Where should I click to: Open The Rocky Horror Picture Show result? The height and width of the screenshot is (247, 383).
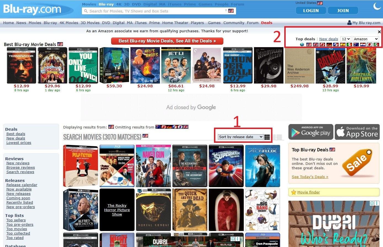[117, 210]
